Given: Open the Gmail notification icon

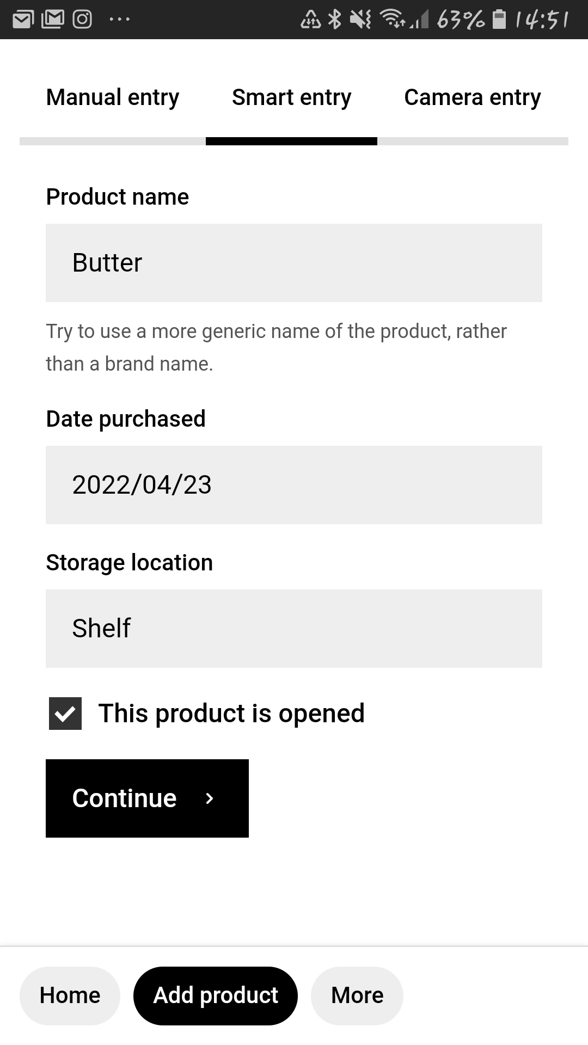Looking at the screenshot, I should [53, 20].
